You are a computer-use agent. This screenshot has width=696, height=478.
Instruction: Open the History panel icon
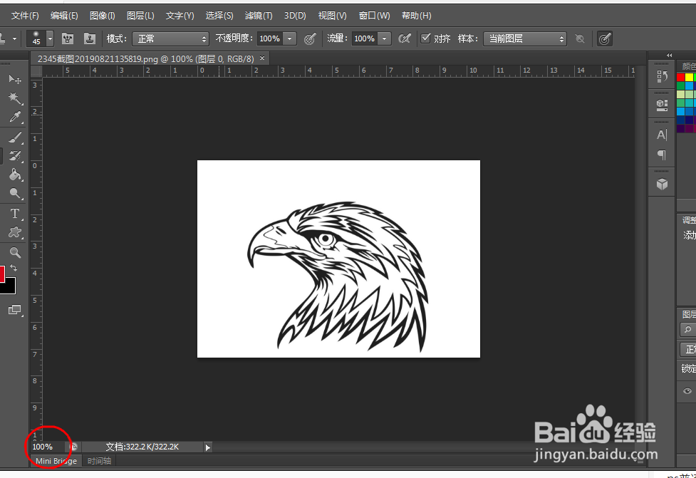click(662, 76)
